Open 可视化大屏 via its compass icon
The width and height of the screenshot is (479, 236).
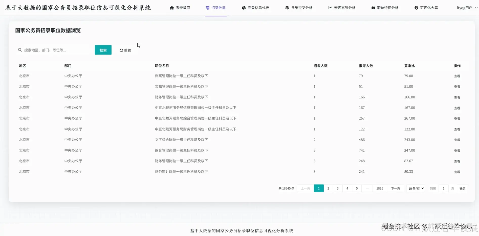tap(416, 8)
